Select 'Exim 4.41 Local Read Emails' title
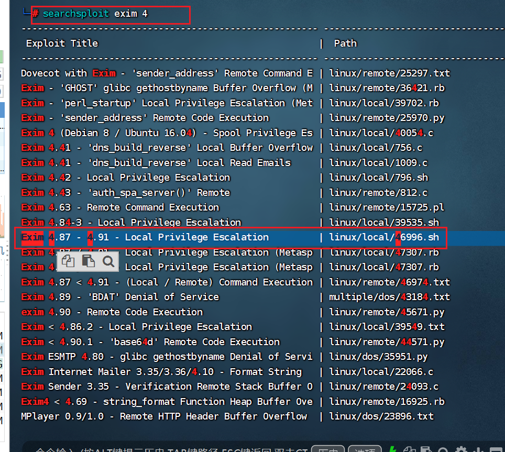Viewport: 505px width, 452px height. (156, 162)
